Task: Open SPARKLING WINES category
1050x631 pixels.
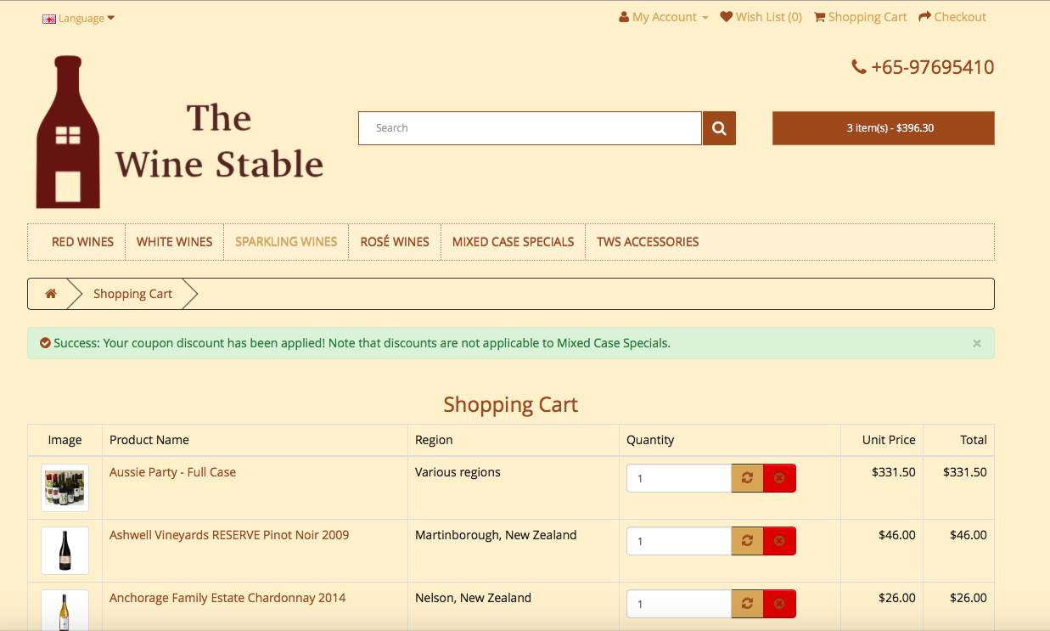Action: 286,242
